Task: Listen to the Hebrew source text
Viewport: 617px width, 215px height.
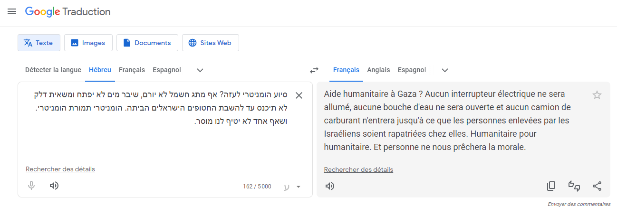Action: click(54, 186)
